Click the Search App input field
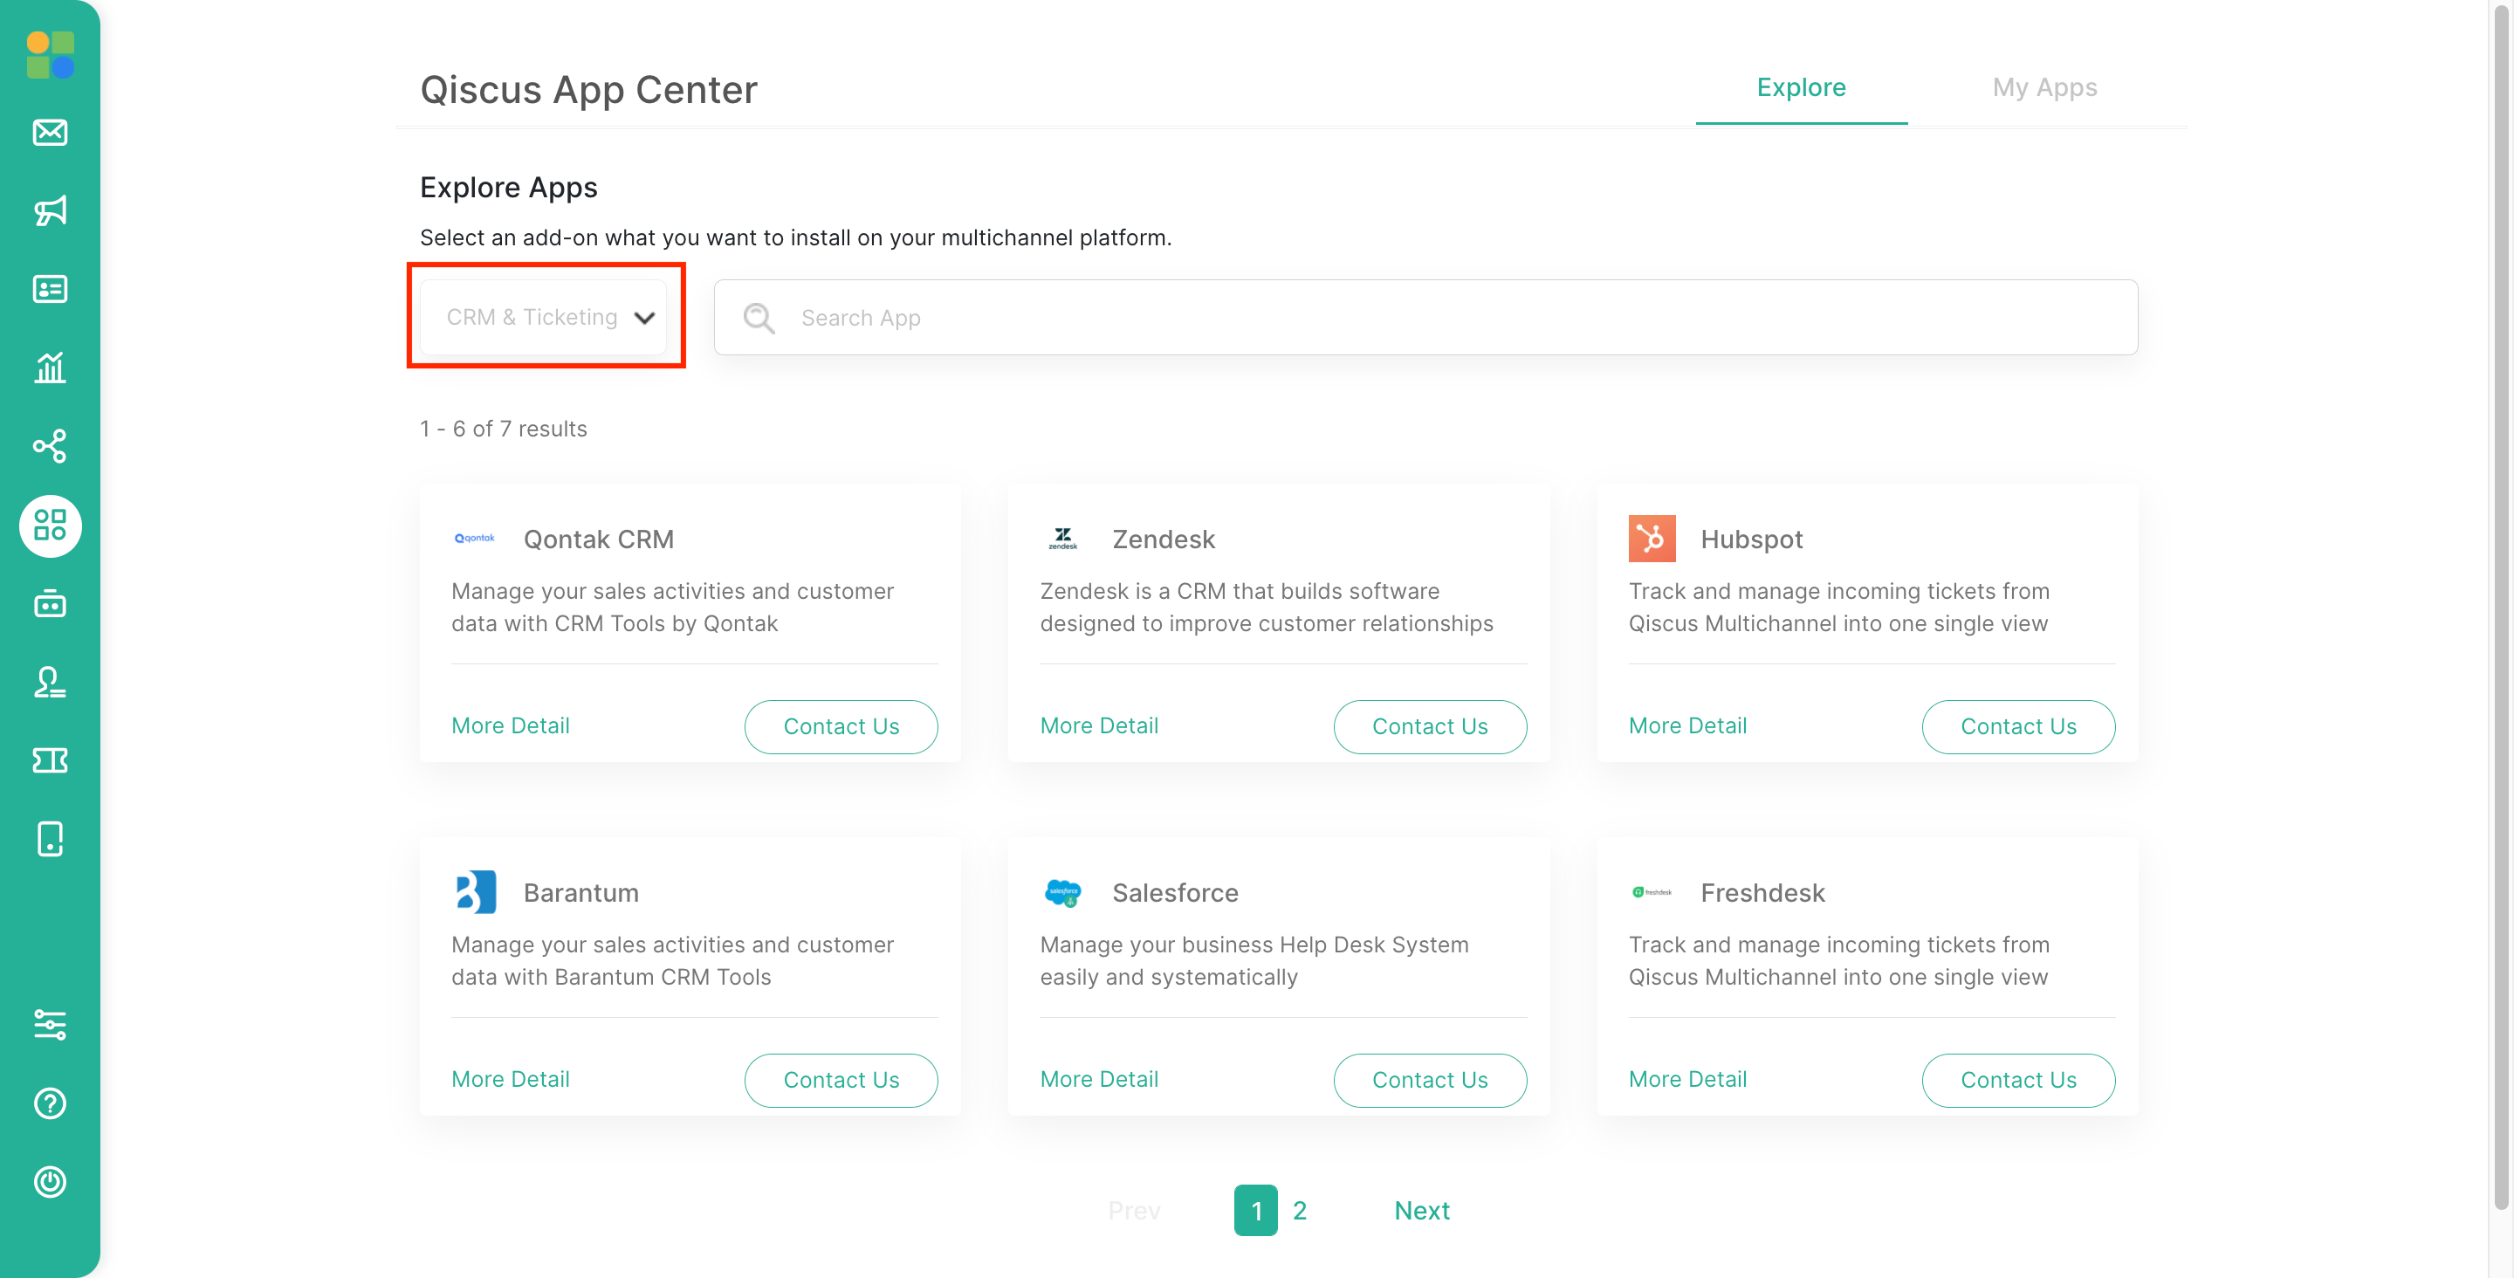Image resolution: width=2514 pixels, height=1278 pixels. click(1425, 319)
